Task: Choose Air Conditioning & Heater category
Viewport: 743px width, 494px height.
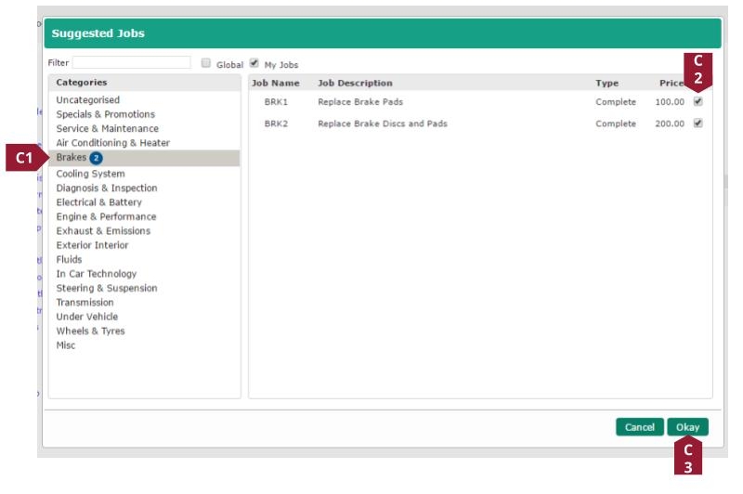Action: click(x=112, y=143)
